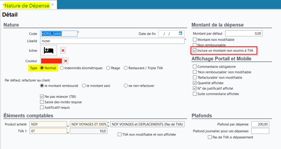
Task: Choose Restaurant / Triple TVA type
Action: point(126,68)
